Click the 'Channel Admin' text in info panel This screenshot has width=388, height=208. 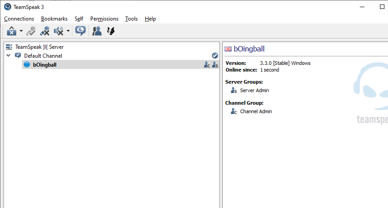click(x=256, y=111)
